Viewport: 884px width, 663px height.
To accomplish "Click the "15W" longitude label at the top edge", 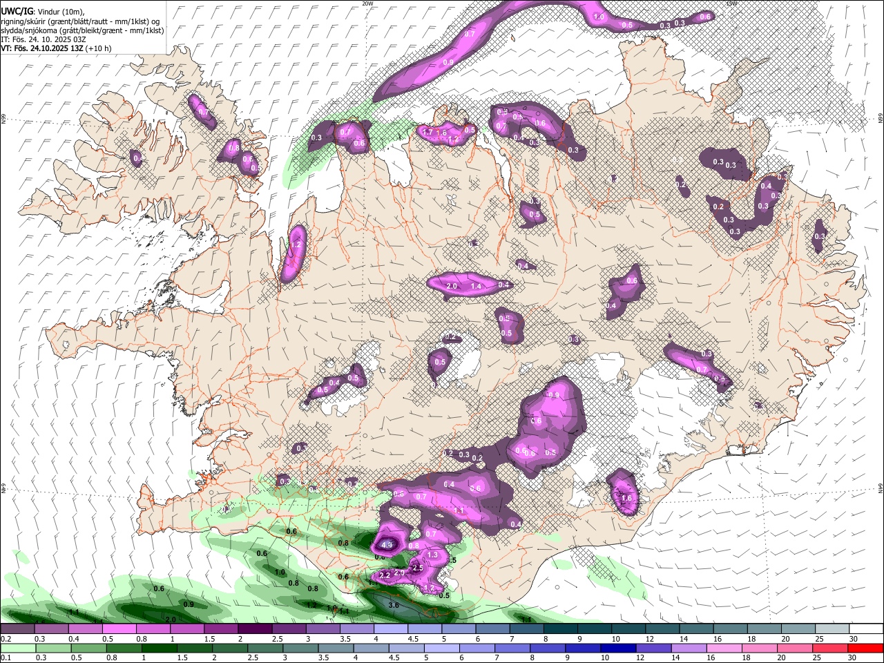I will point(731,3).
